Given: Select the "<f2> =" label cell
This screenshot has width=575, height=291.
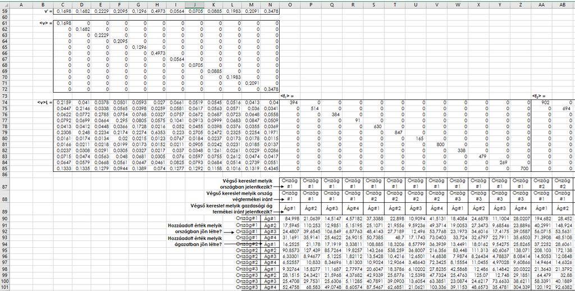Looking at the screenshot, I should coord(539,96).
